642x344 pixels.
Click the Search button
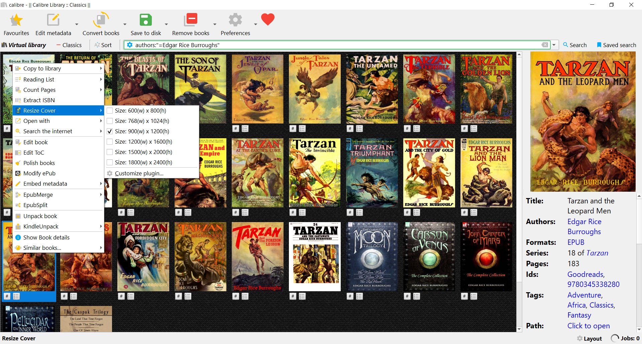point(575,45)
